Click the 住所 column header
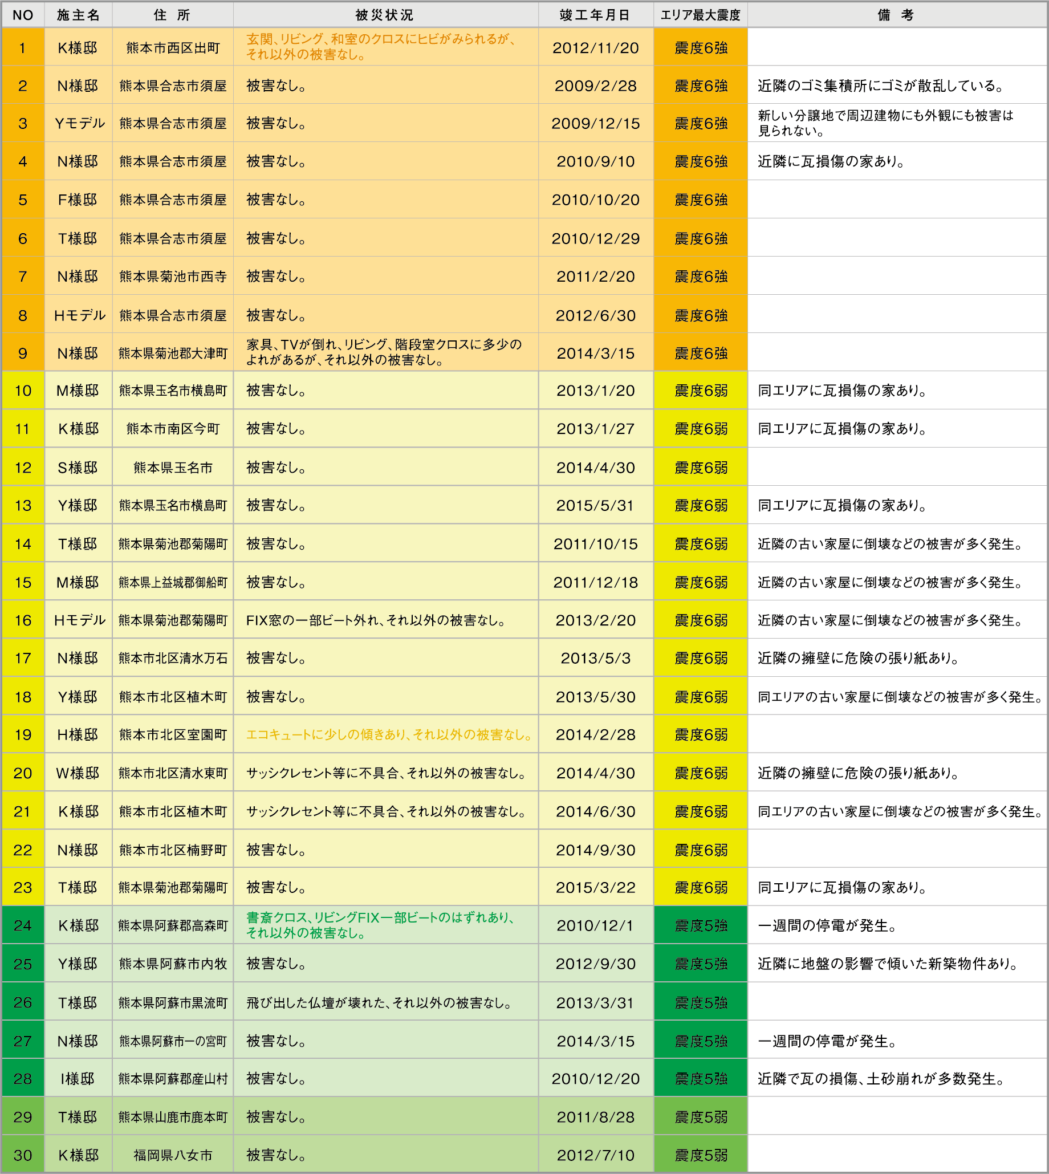 [x=172, y=15]
